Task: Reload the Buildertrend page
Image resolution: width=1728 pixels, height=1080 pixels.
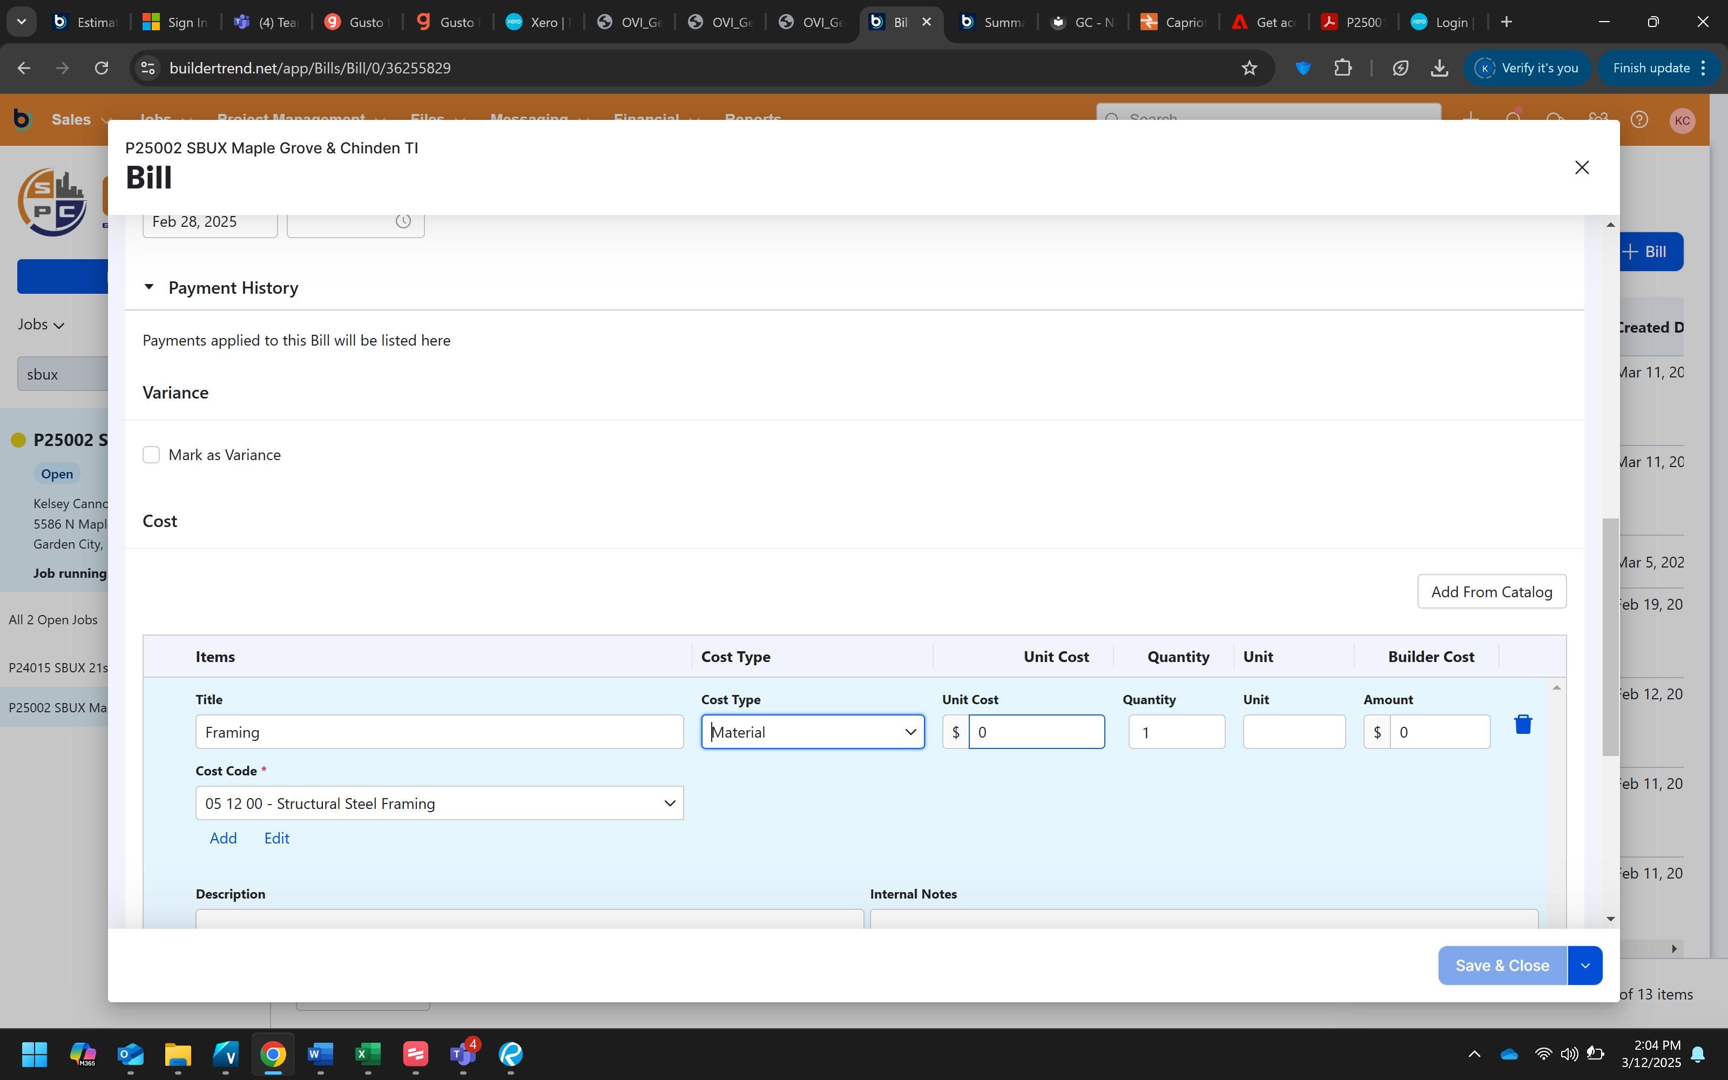Action: (102, 68)
